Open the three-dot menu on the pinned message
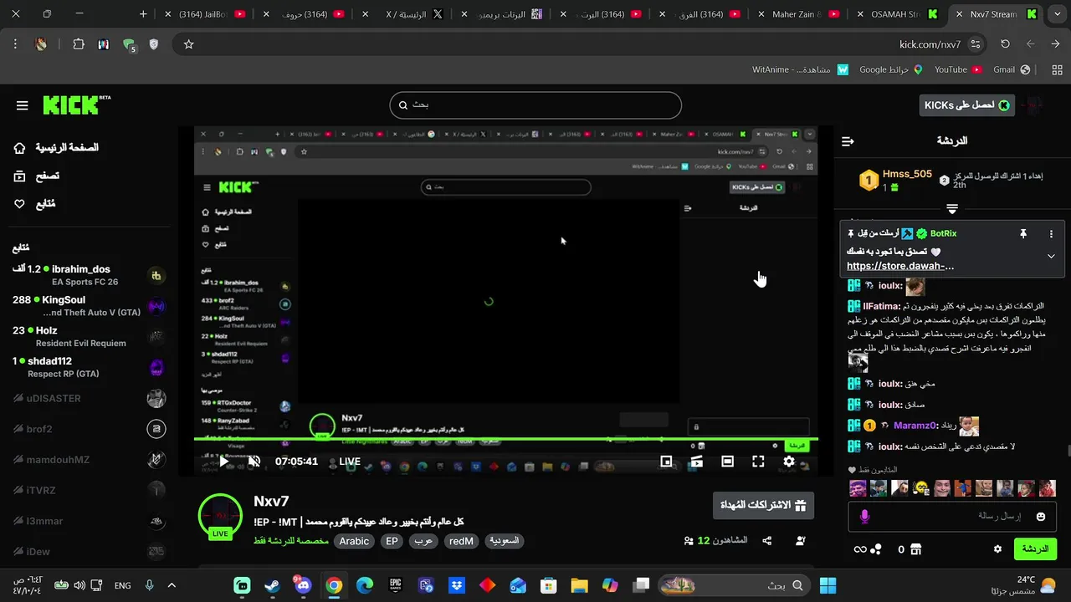Screen dimensions: 1071x602 [x=1052, y=234]
